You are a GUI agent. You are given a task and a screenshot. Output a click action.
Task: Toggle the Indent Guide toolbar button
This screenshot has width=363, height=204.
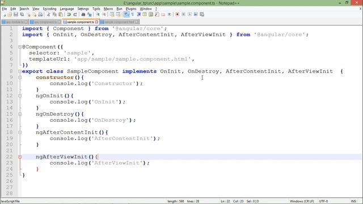pos(138,14)
